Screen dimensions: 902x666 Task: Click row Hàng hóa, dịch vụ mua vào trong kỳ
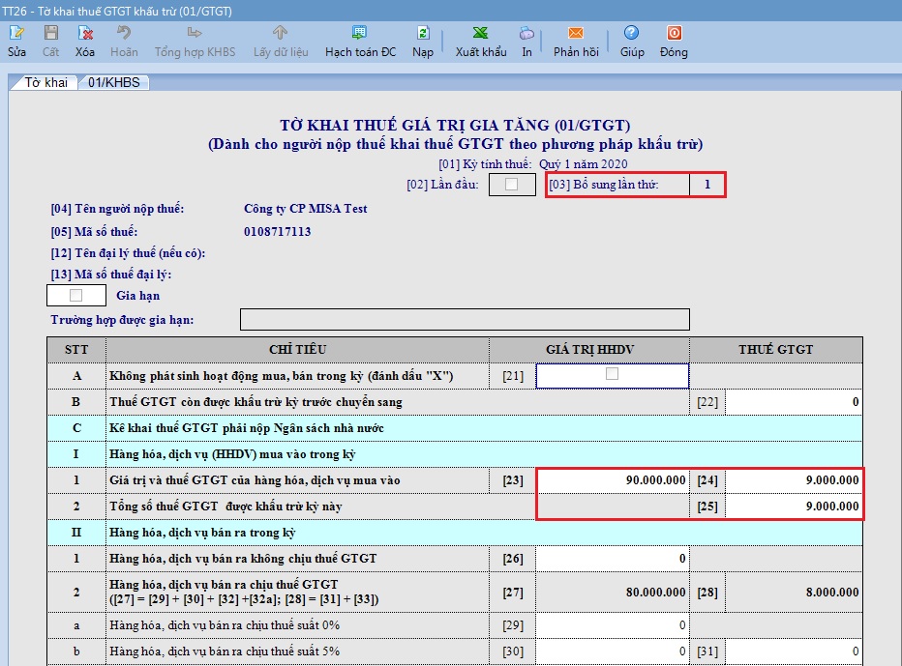pyautogui.click(x=455, y=454)
